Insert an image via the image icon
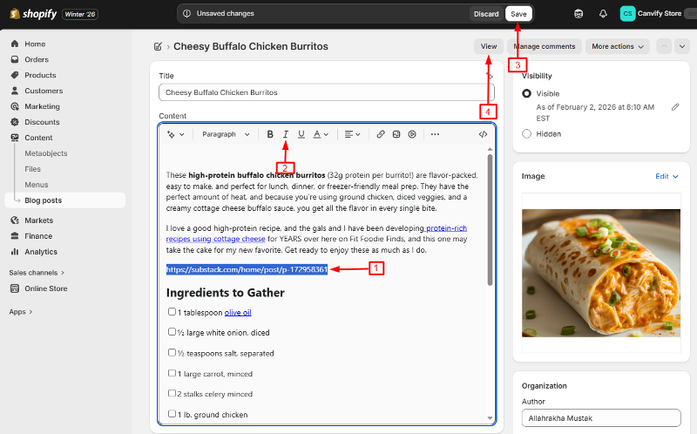Image resolution: width=697 pixels, height=434 pixels. (x=396, y=134)
